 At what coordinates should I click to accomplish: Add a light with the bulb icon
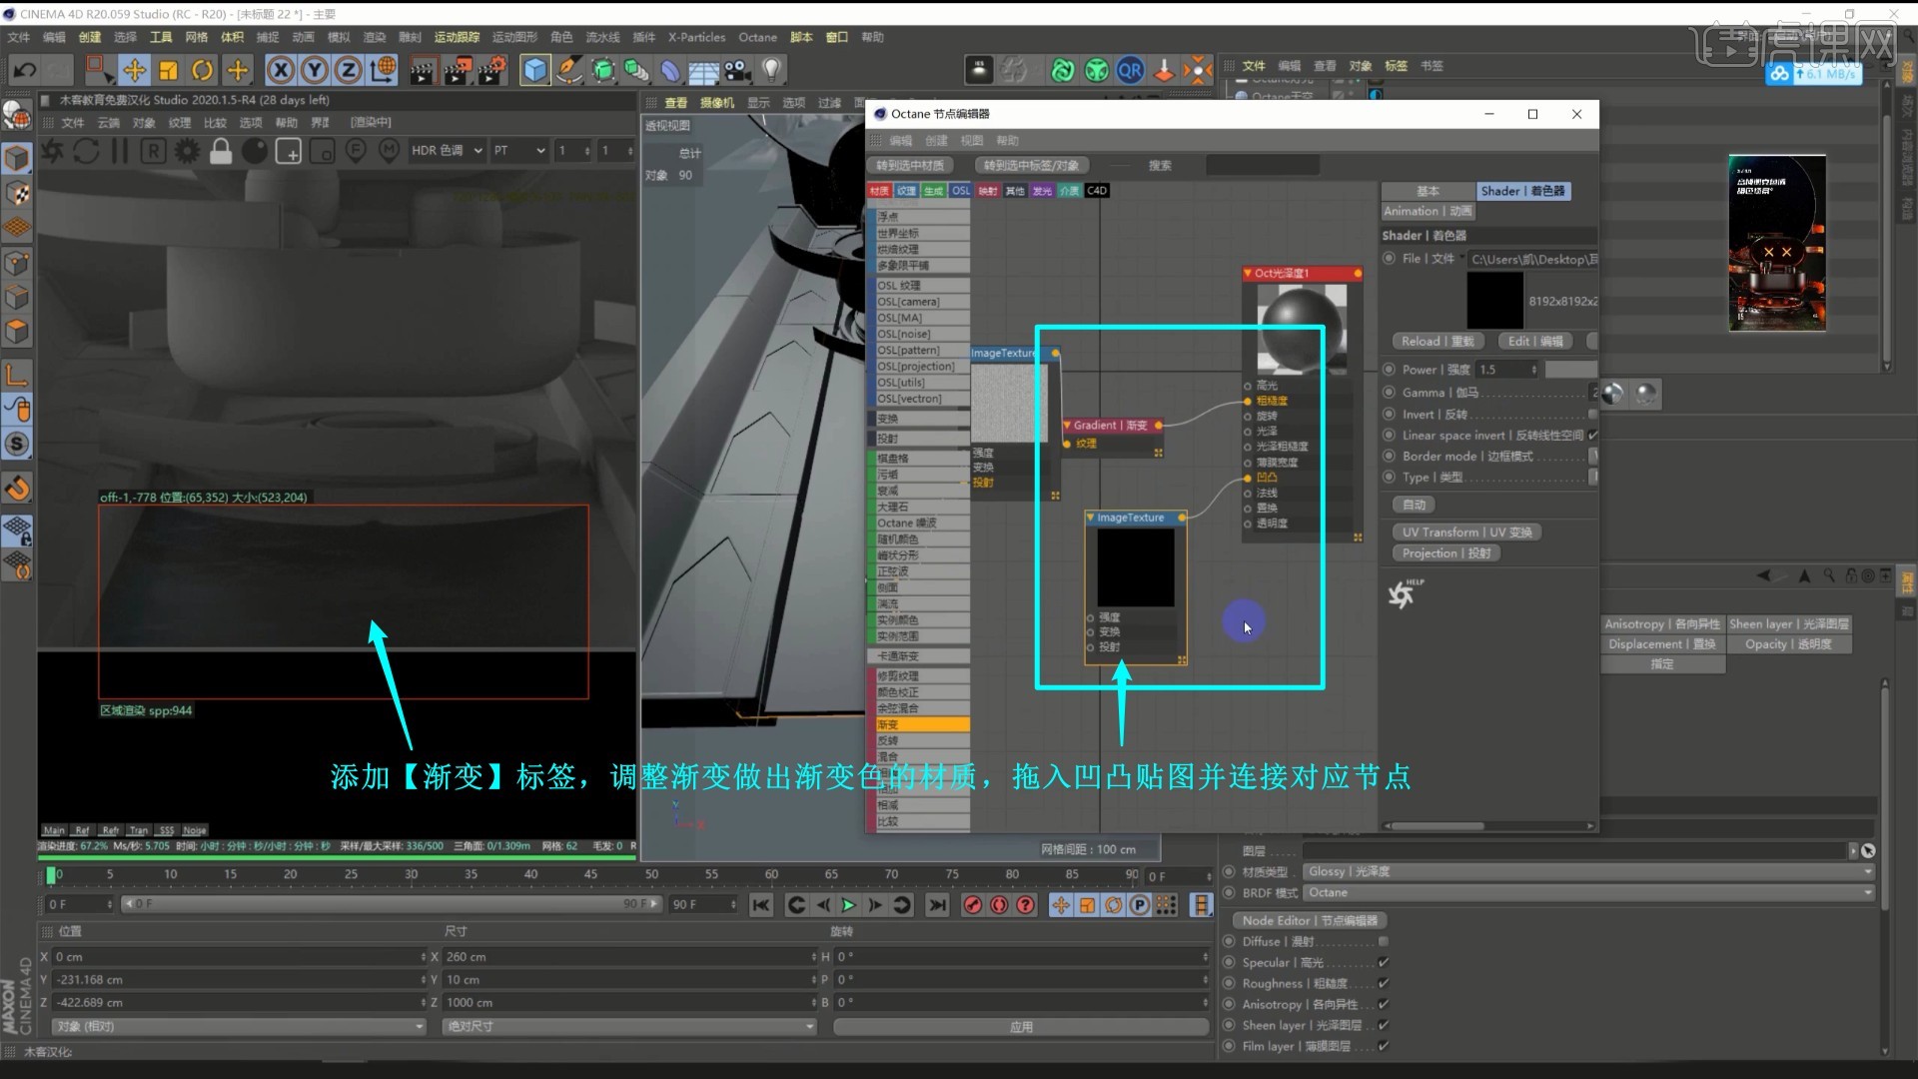click(771, 70)
